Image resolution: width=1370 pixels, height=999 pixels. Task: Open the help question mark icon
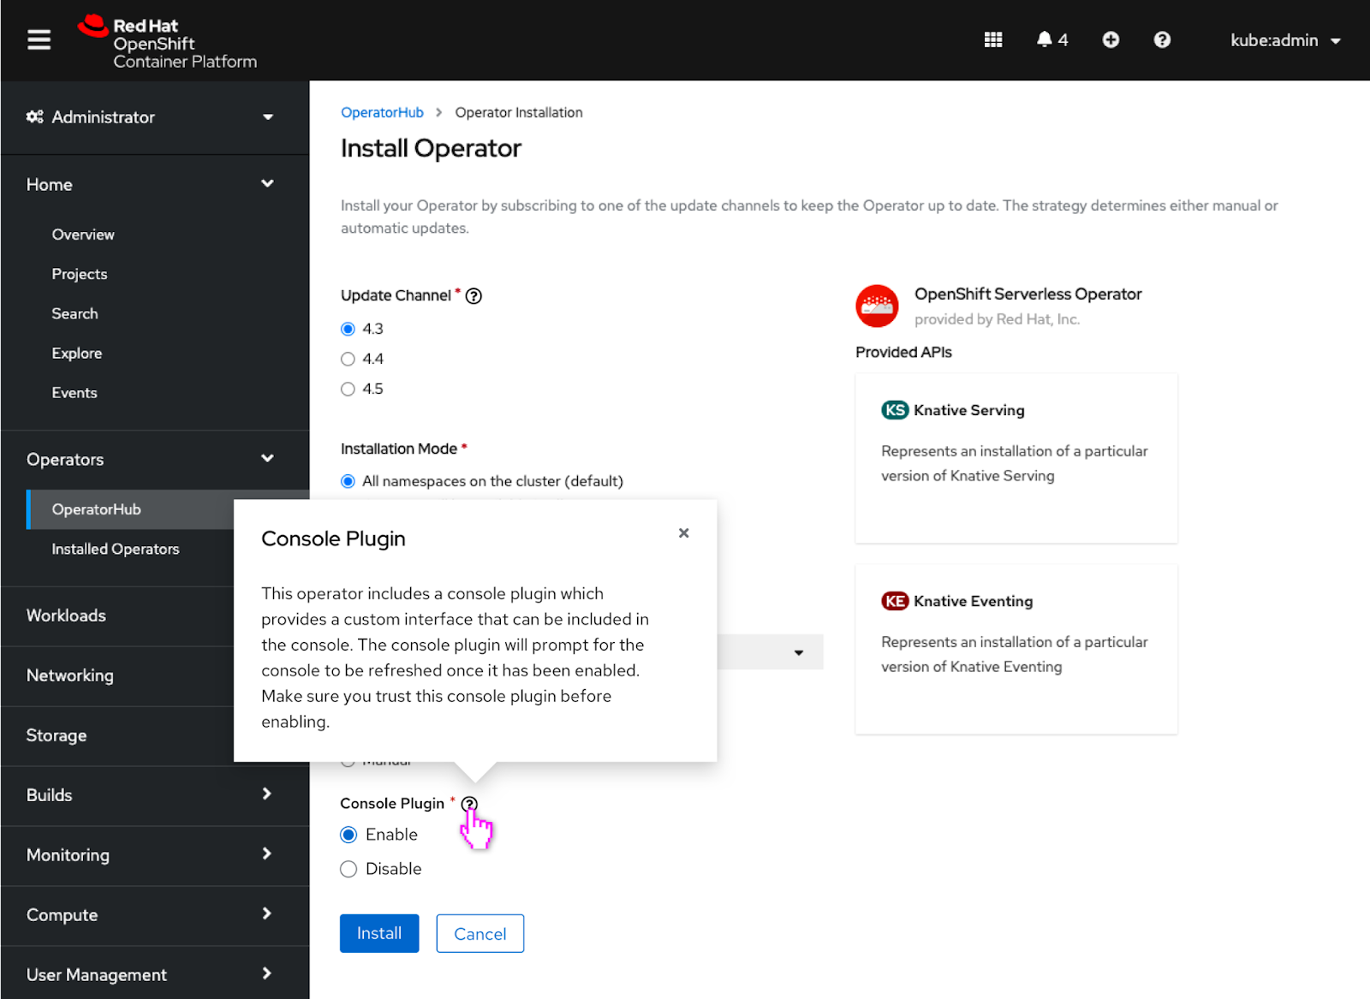1162,39
